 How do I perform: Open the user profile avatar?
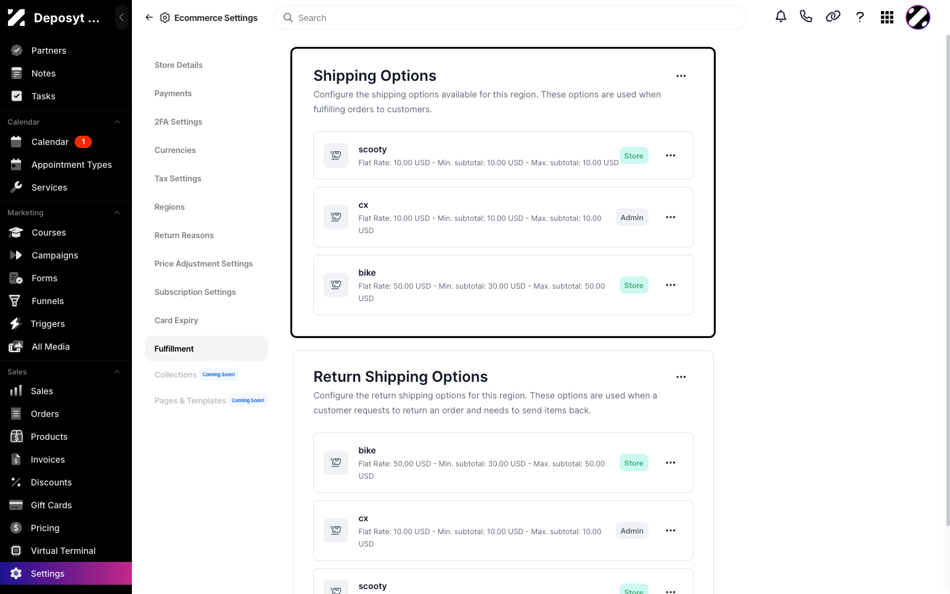click(x=917, y=17)
